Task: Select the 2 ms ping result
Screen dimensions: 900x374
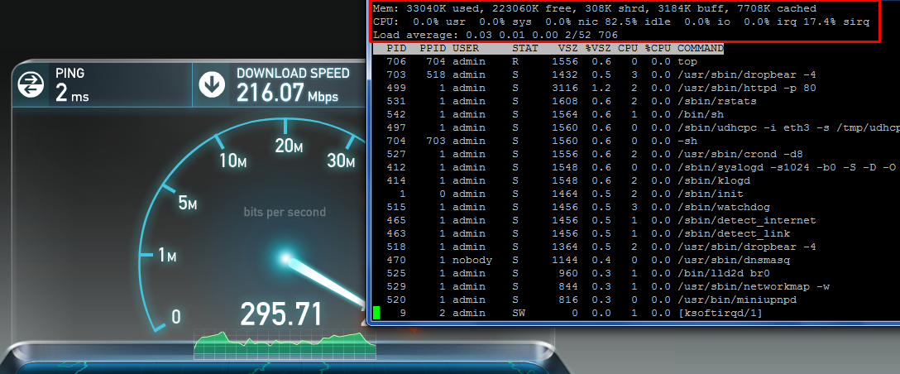Action: pos(73,93)
